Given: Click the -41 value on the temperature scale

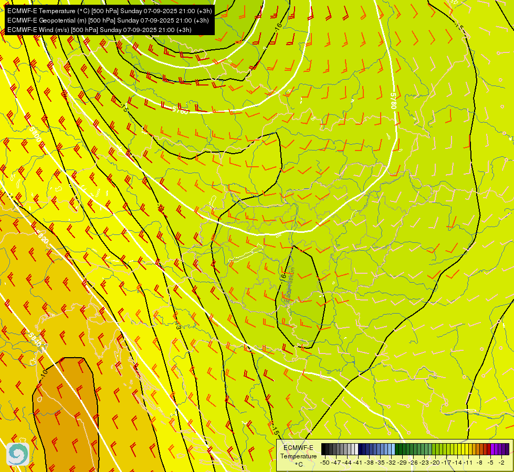Looking at the screenshot, I should (x=358, y=463).
